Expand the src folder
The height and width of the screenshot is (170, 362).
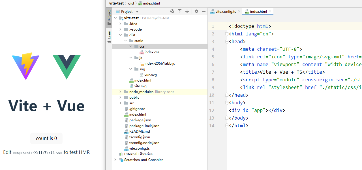coord(120,103)
